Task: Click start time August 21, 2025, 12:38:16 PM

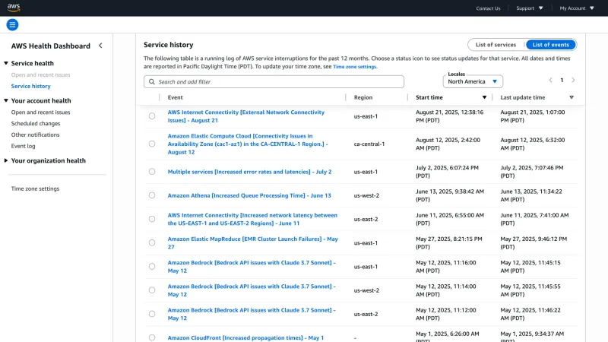Action: [449, 116]
